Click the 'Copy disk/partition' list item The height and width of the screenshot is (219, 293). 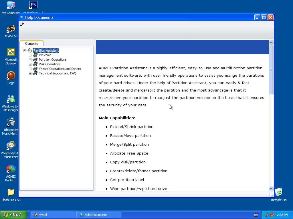(128, 162)
